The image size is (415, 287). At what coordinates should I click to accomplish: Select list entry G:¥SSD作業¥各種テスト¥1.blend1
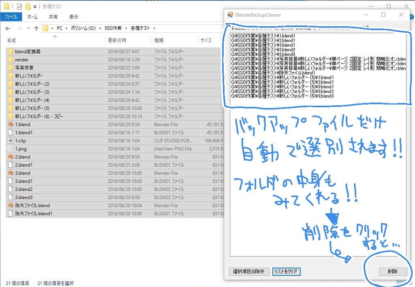263,36
